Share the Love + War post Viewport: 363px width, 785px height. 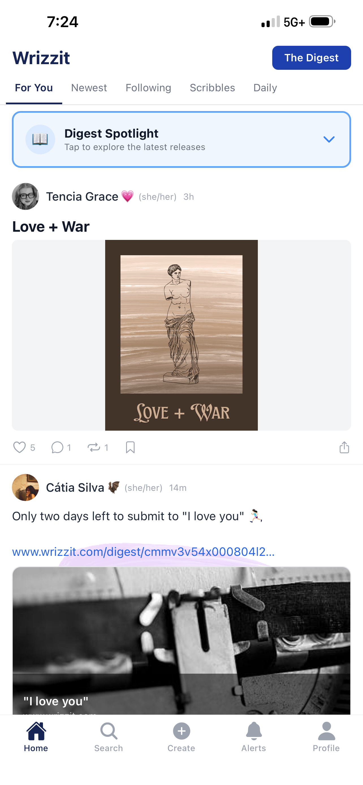(344, 447)
